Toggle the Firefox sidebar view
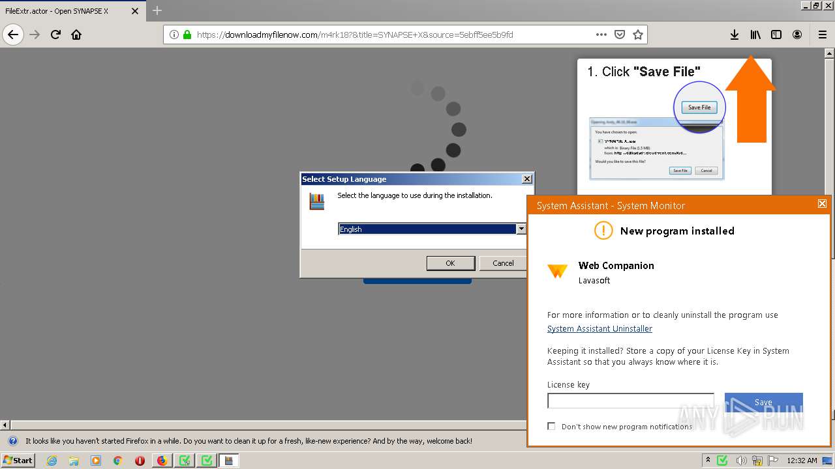The width and height of the screenshot is (835, 469). click(776, 35)
